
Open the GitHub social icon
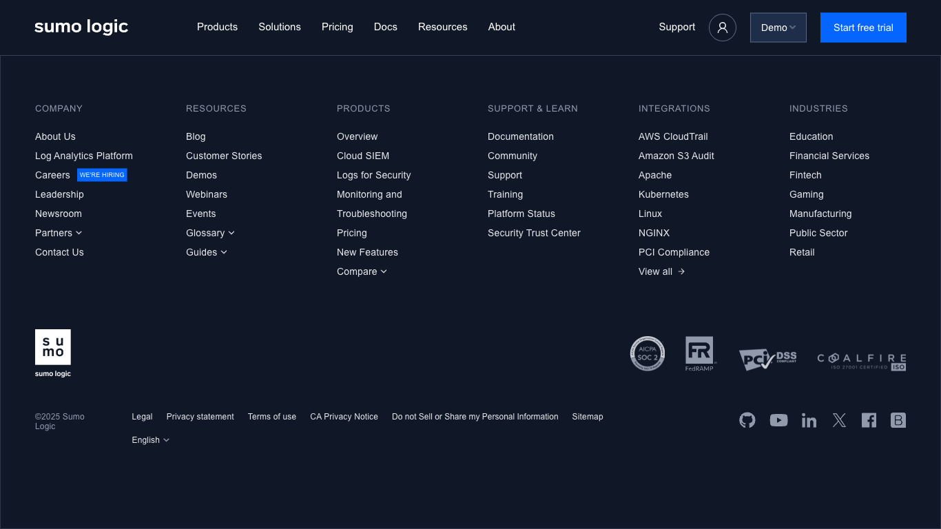[x=747, y=420]
